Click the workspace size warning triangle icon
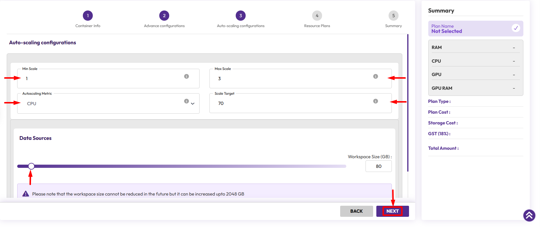Screen dimensions: 540x227 click(x=26, y=194)
